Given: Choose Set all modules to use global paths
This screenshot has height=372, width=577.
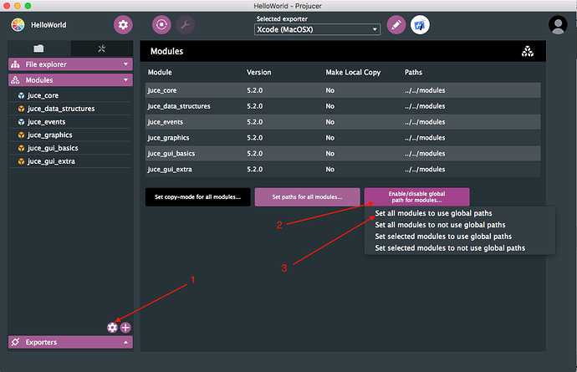Looking at the screenshot, I should tap(433, 213).
